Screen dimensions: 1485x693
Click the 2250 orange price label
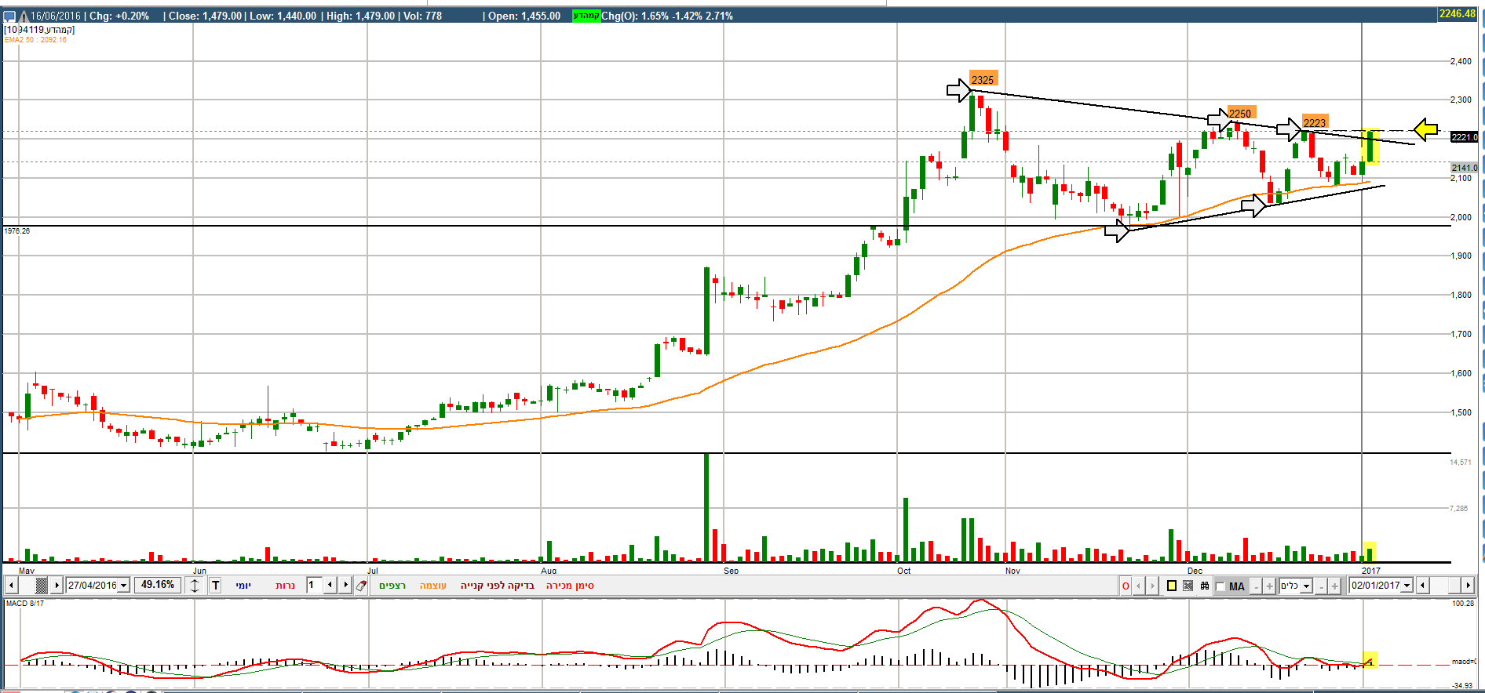coord(1241,113)
